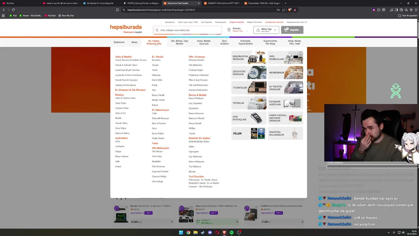Click the user profile icon in Giriş Yap

coord(258,30)
